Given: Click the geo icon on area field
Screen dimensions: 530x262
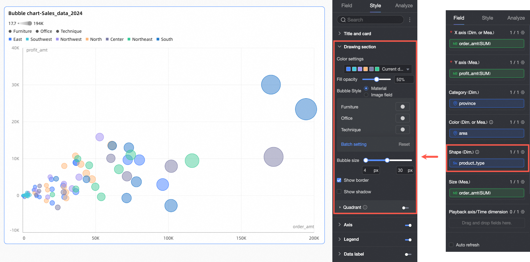Looking at the screenshot, I should click(x=455, y=133).
